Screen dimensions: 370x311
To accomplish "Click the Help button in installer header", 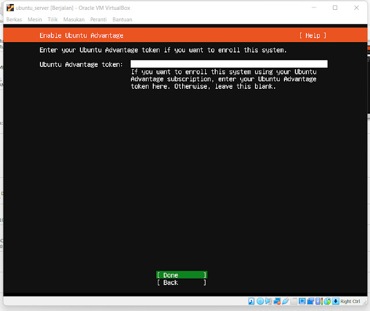I will click(313, 36).
